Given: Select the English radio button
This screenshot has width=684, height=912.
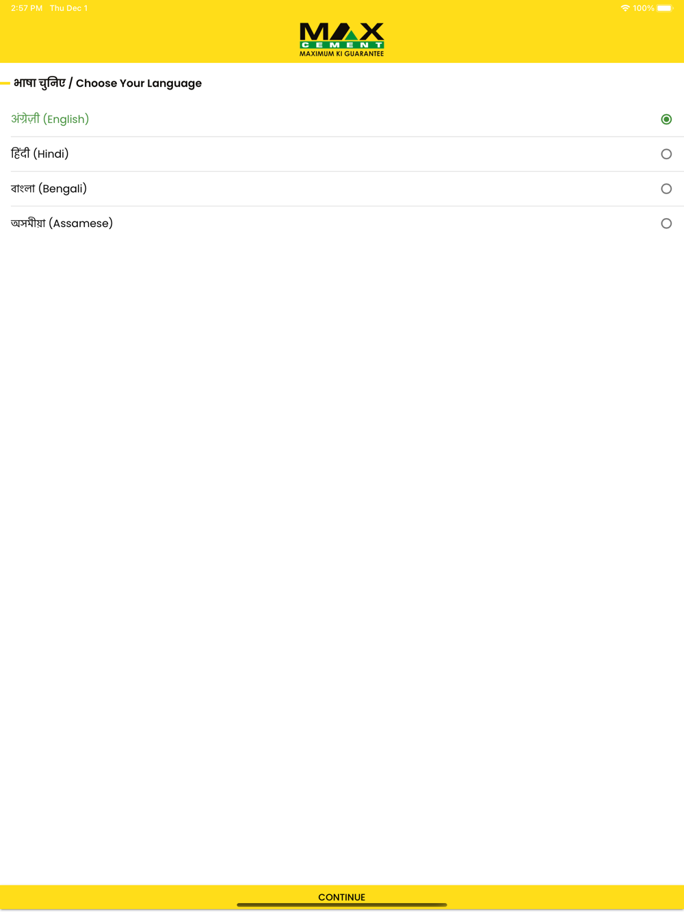Looking at the screenshot, I should [666, 120].
